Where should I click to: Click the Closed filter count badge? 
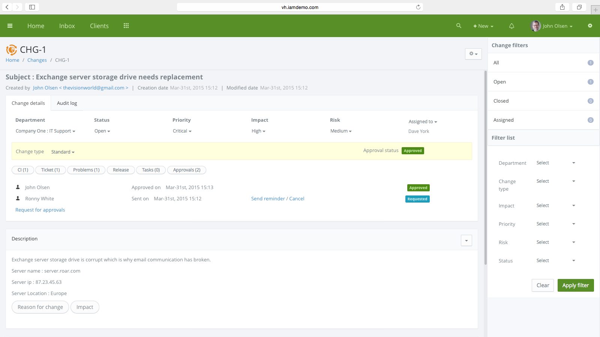point(590,101)
